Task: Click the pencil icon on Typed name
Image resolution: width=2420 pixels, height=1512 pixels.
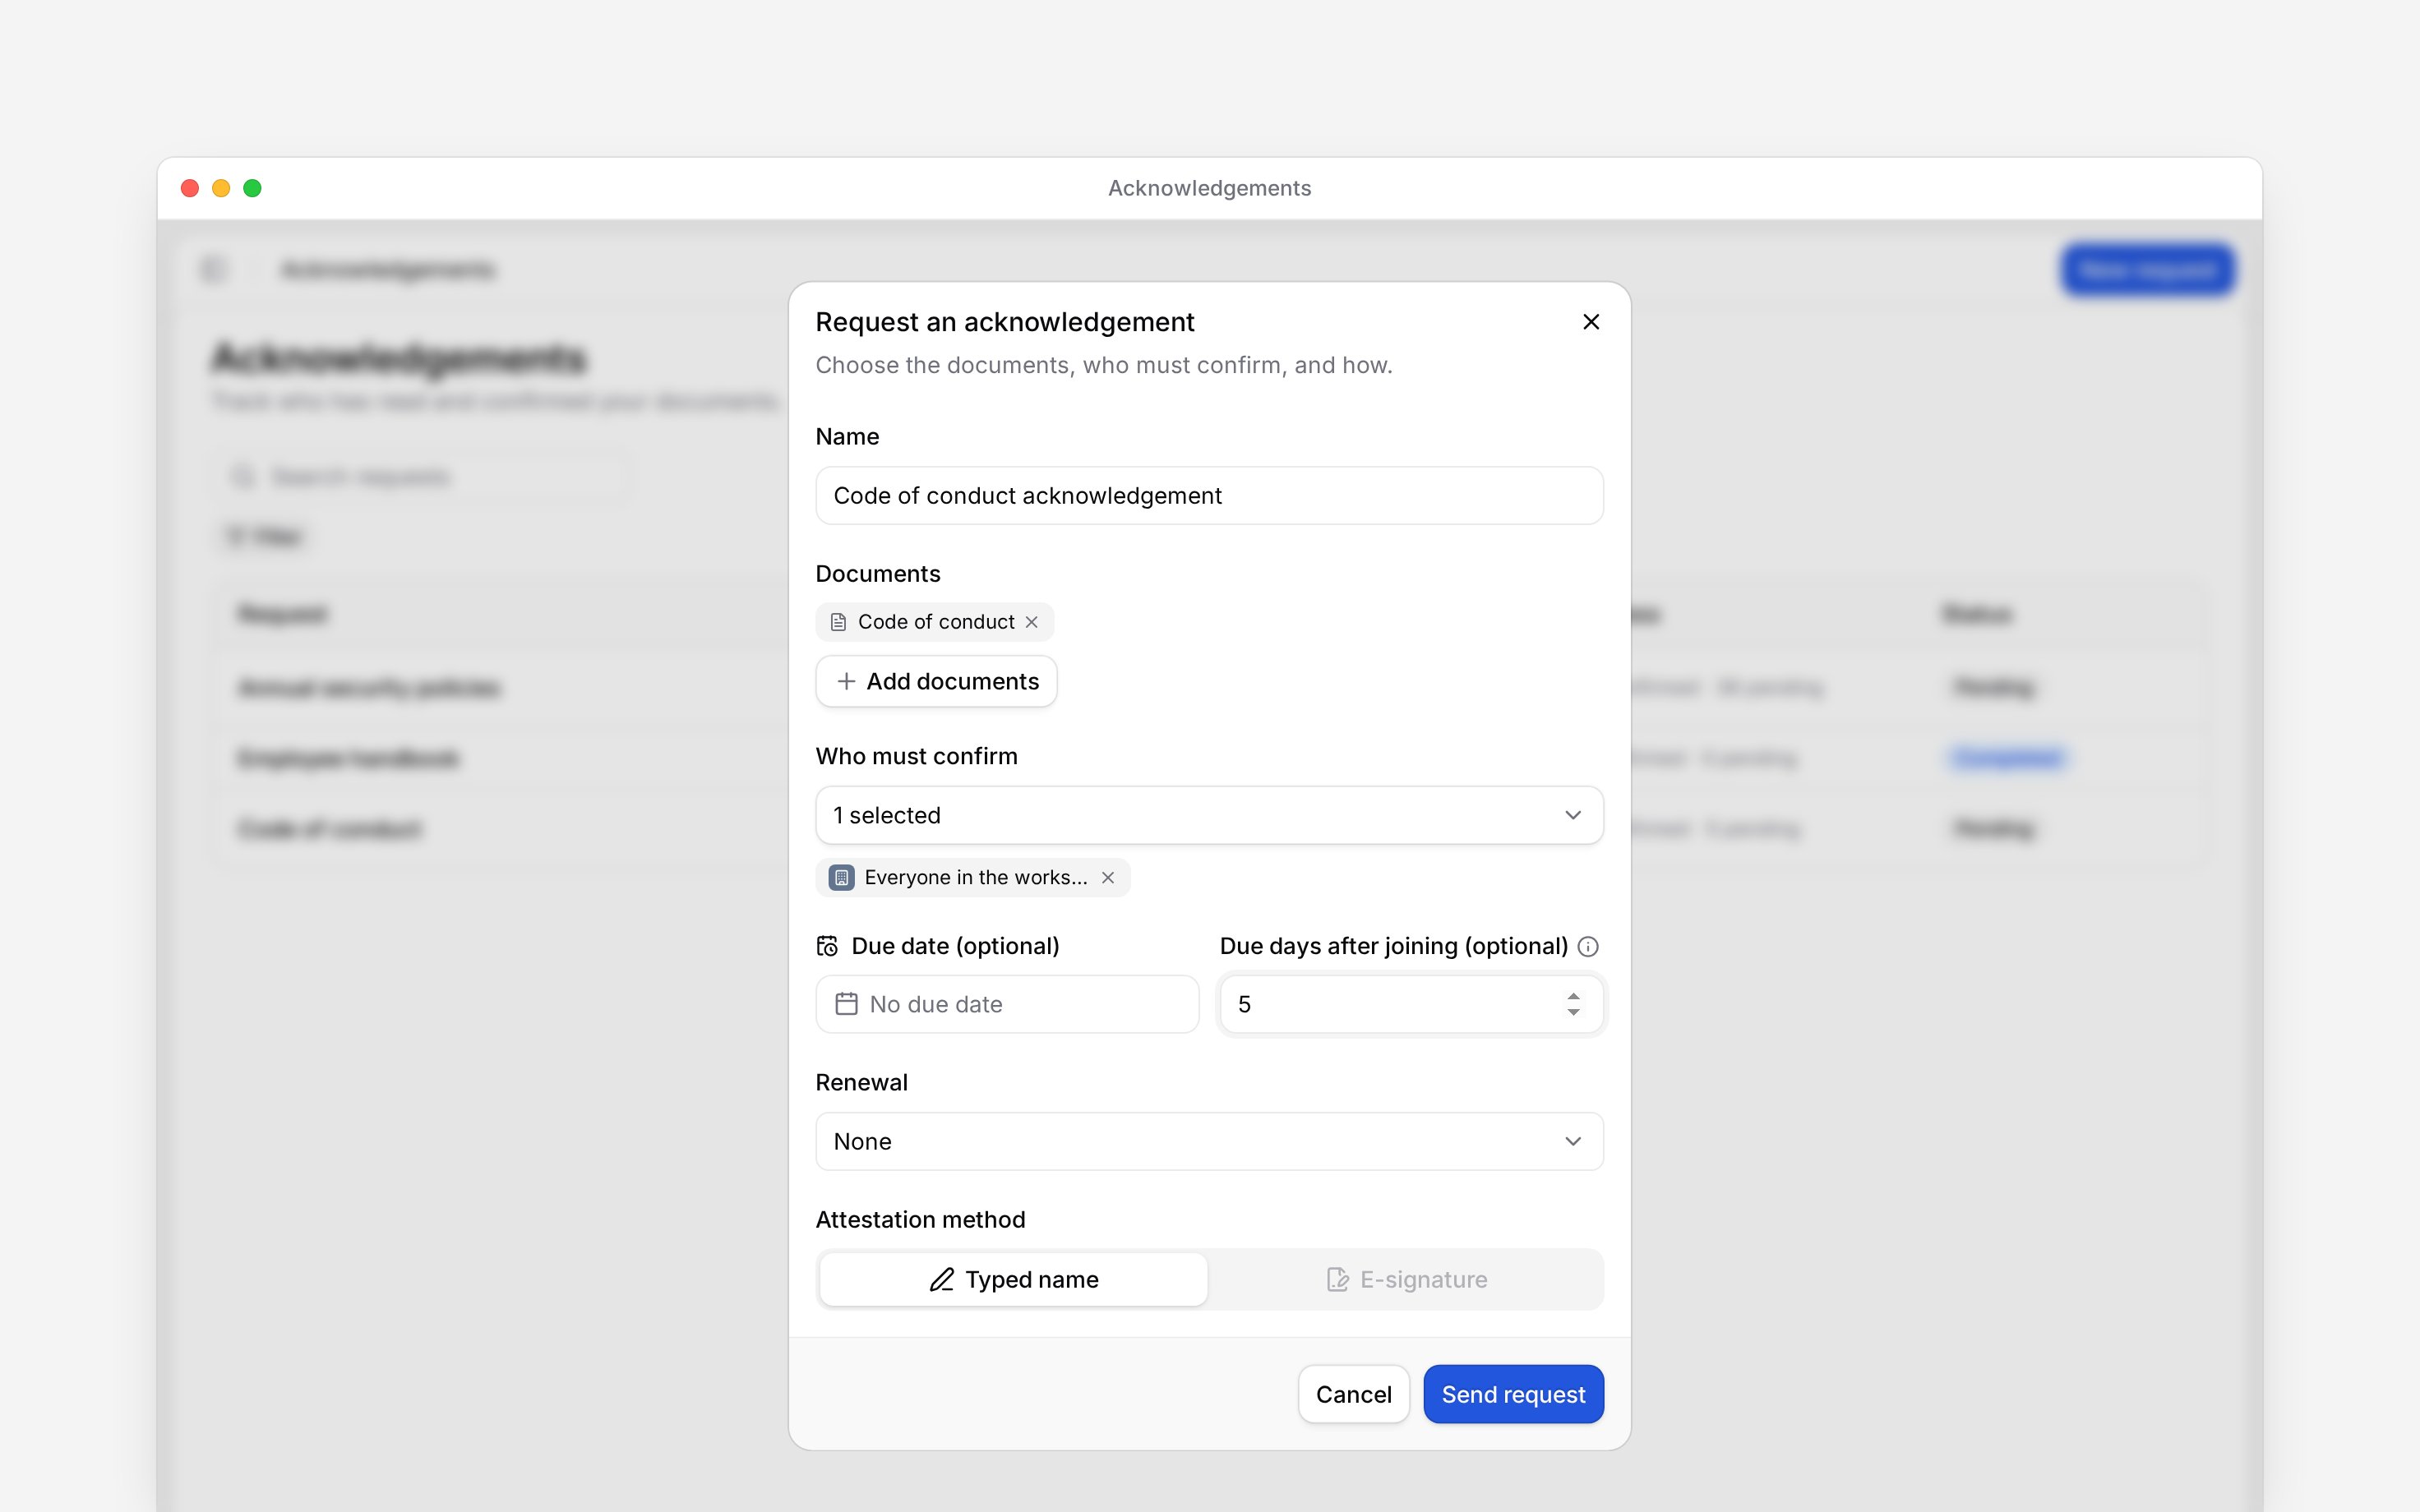Action: point(941,1279)
